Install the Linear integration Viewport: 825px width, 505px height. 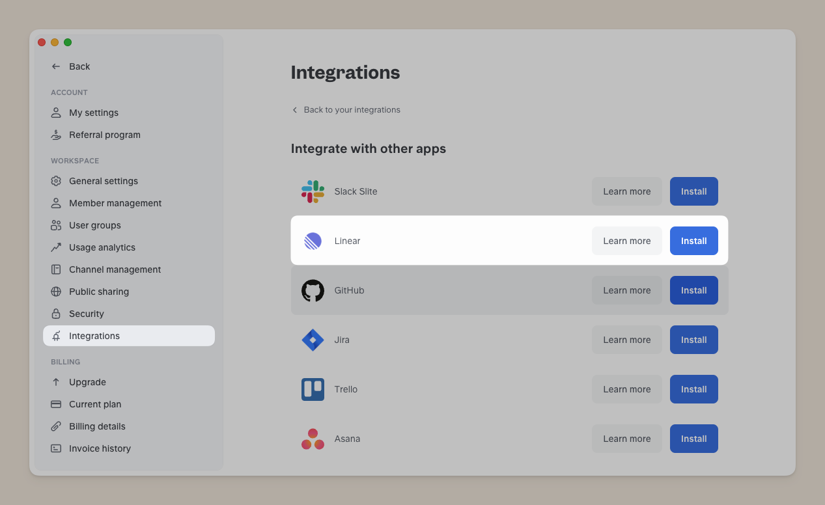coord(694,241)
